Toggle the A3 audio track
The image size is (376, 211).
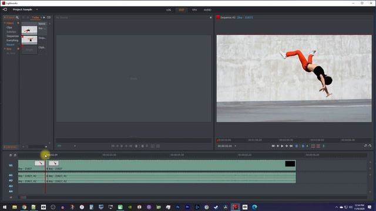coord(11,186)
